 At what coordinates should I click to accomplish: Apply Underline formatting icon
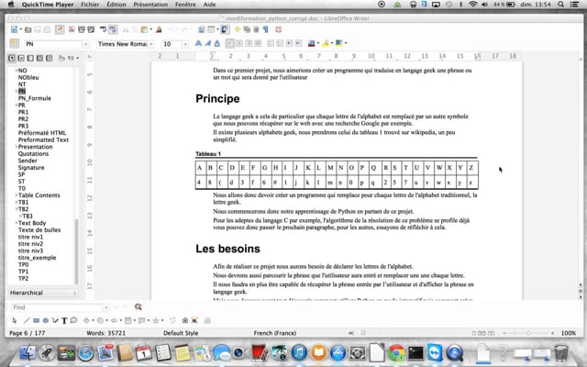217,44
